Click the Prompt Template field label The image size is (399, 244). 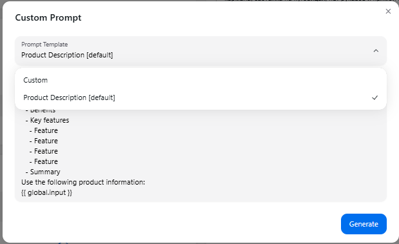click(x=44, y=45)
